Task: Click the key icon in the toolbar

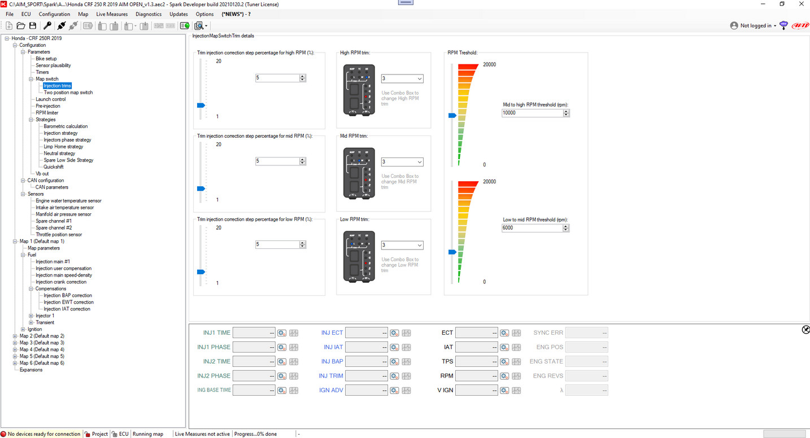Action: 47,25
